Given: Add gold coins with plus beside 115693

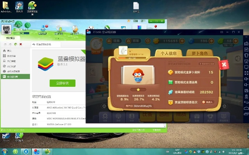Looking at the screenshot, I should 182,41.
